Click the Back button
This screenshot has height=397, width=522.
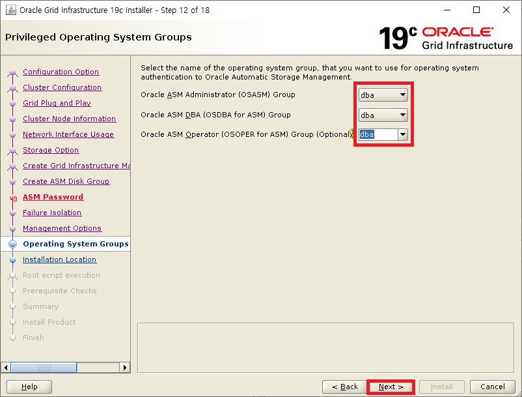click(344, 387)
